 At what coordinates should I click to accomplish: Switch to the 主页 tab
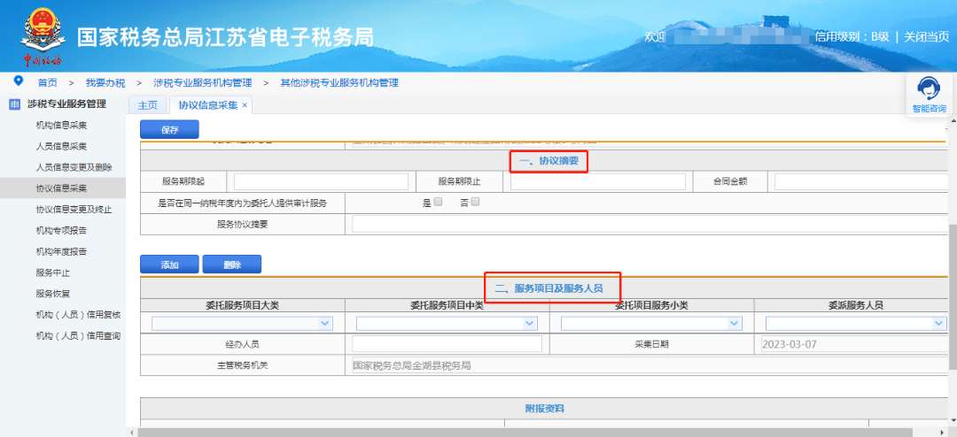tap(147, 105)
